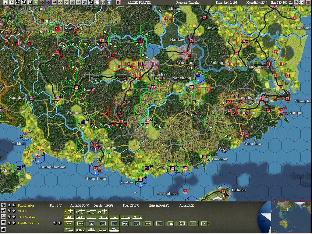Select the wavy line land unit filter
The image size is (312, 234).
pyautogui.click(x=136, y=224)
